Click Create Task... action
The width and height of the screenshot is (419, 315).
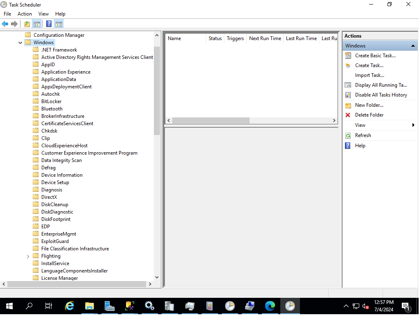pos(369,65)
